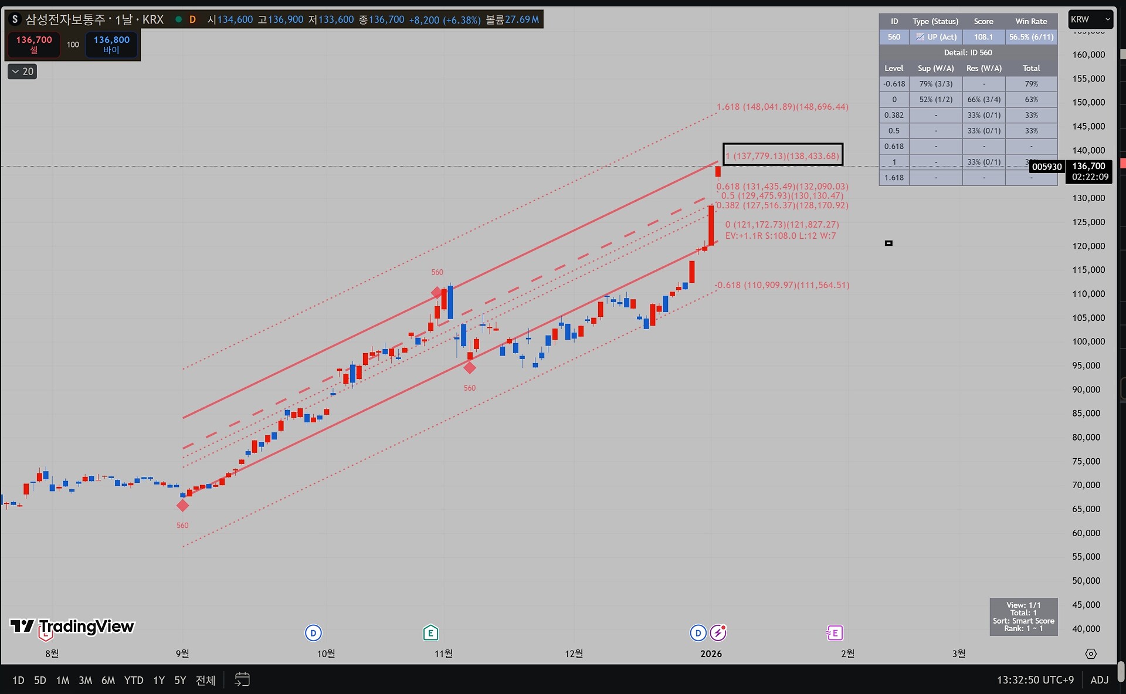Click the dividend marker near 2026

pos(698,633)
